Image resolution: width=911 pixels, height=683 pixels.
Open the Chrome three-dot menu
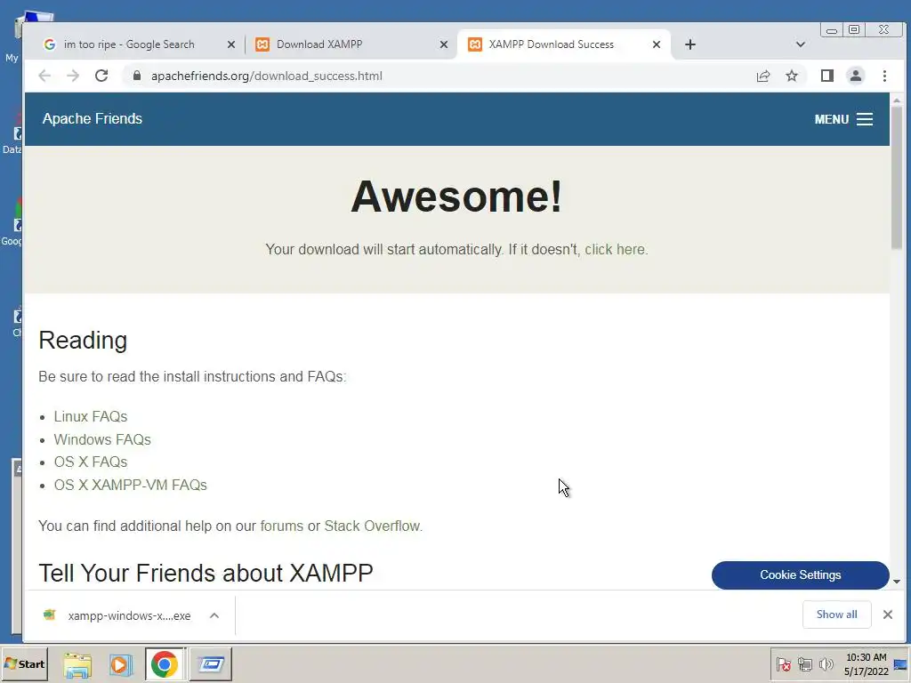(x=884, y=76)
